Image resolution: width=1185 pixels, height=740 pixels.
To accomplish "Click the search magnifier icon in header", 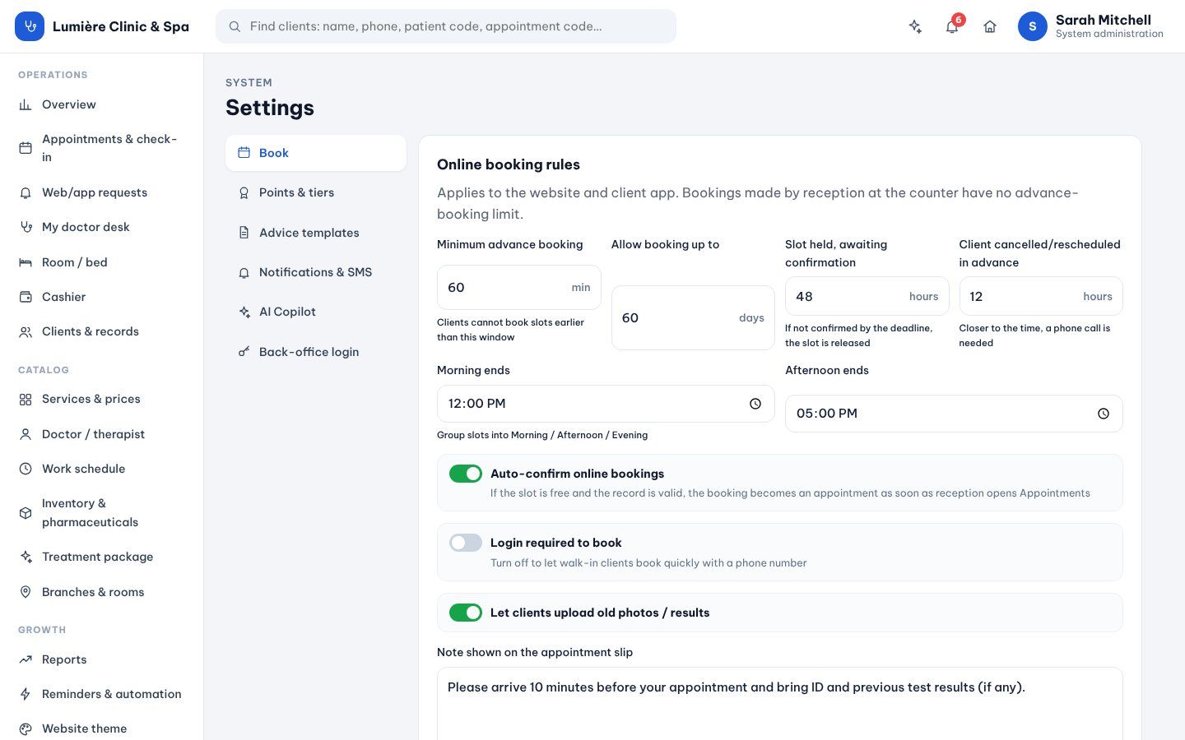I will point(235,26).
